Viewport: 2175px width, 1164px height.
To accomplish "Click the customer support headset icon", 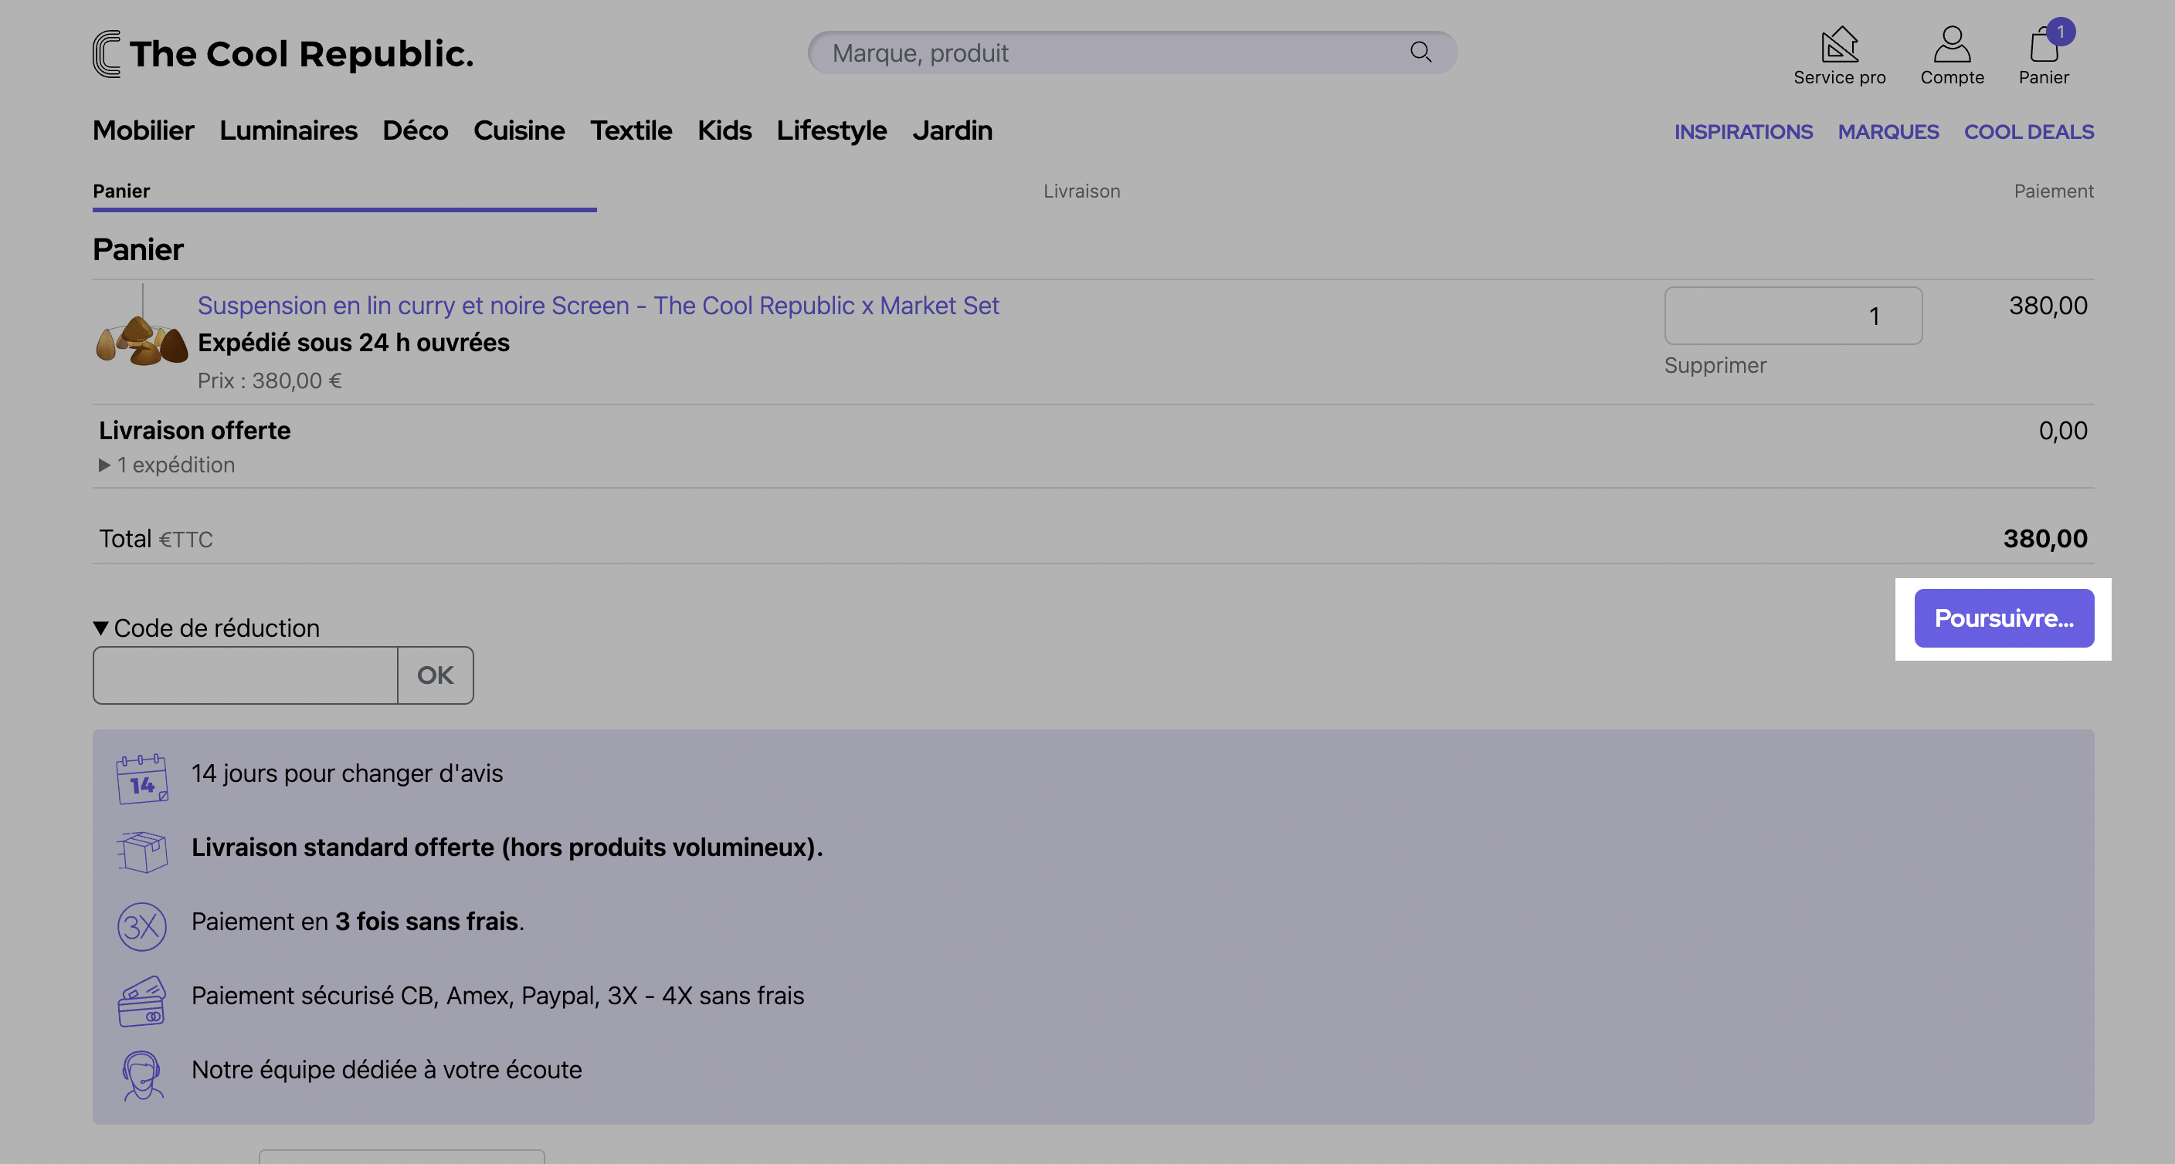I will click(142, 1074).
